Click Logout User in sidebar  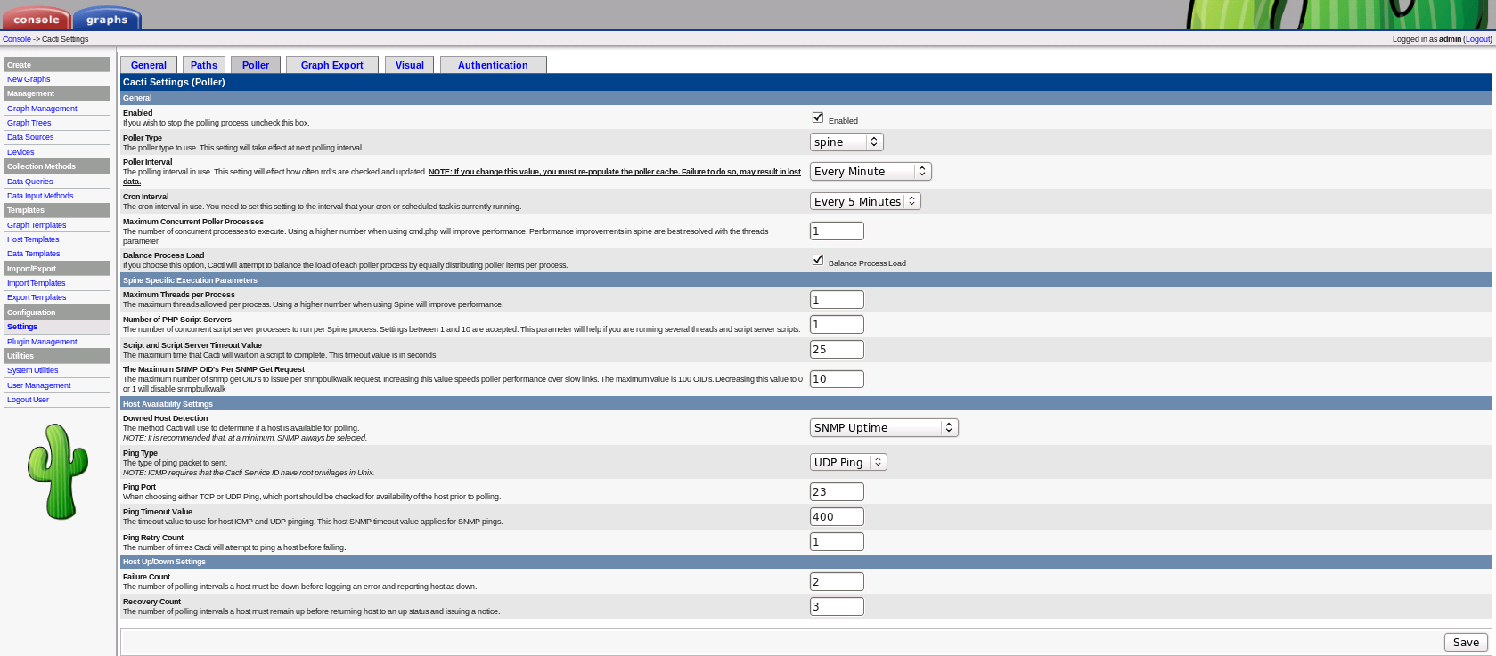[x=29, y=400]
